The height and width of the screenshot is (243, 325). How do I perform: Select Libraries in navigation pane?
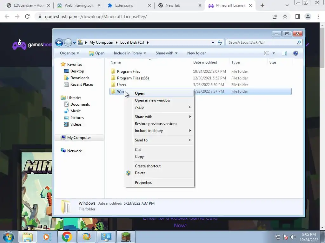coord(74,98)
